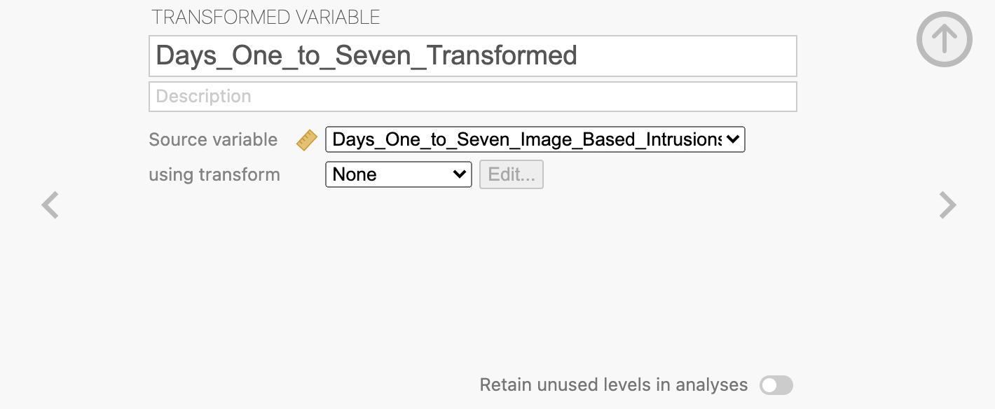This screenshot has width=995, height=409.
Task: Go to next variable with right chevron
Action: point(947,206)
